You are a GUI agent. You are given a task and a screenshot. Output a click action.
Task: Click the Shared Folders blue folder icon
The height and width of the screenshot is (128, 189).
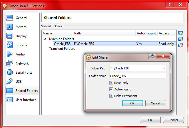pyautogui.click(x=10, y=90)
